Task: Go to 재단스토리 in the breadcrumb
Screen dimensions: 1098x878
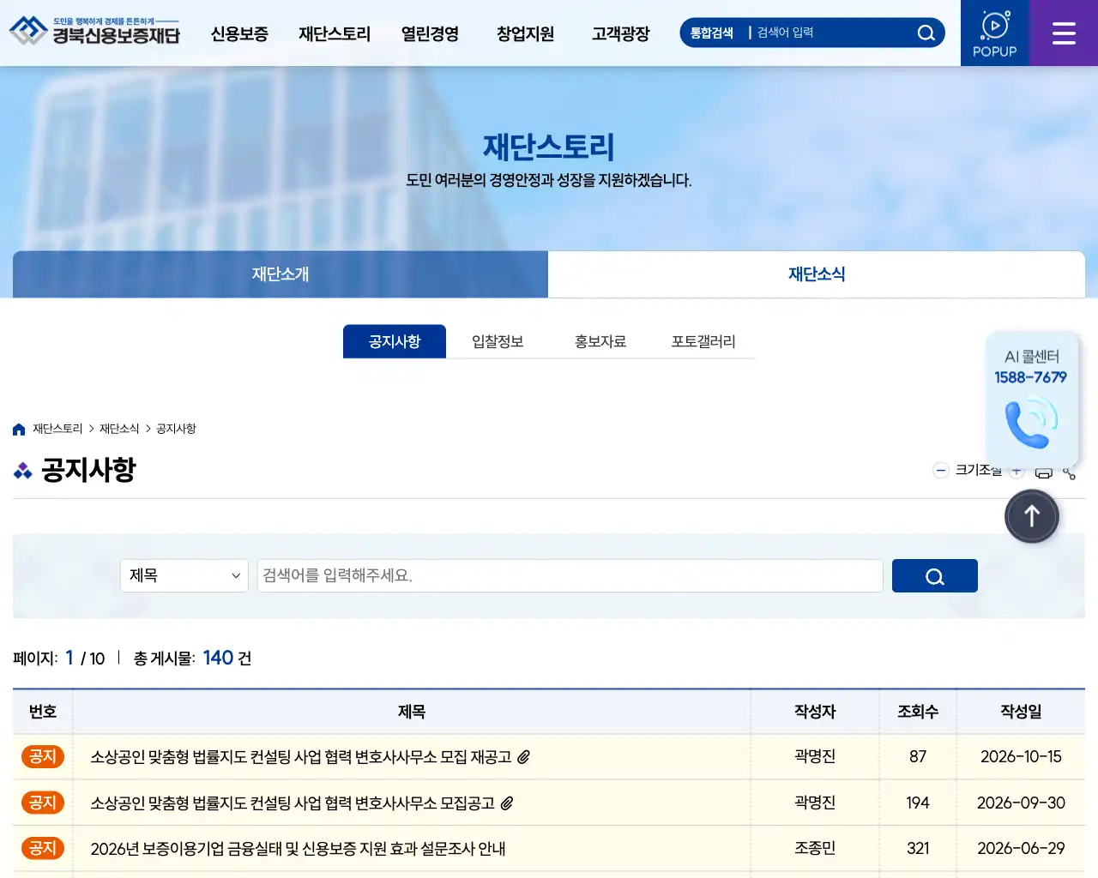Action: [x=57, y=429]
